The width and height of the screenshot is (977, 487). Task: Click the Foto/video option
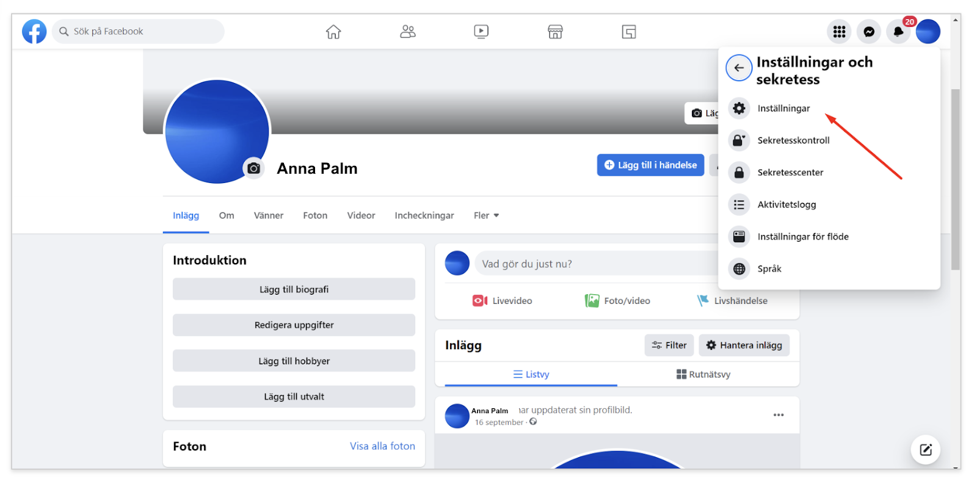click(617, 301)
